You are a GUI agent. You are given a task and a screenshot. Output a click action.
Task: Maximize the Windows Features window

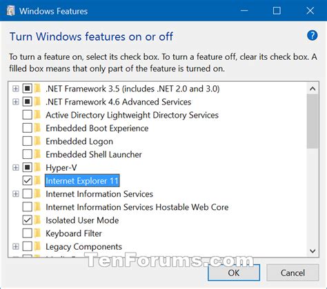tap(277, 10)
